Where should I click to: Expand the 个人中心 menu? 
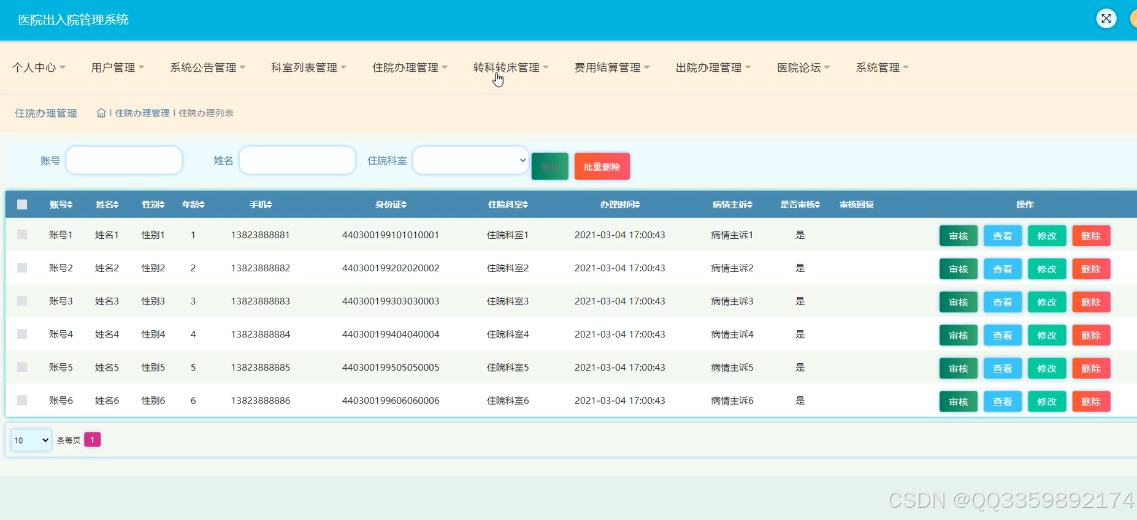39,67
